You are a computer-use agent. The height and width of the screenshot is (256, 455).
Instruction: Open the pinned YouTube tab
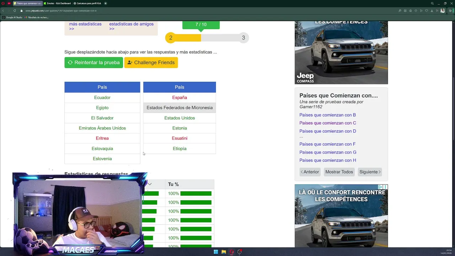pyautogui.click(x=9, y=3)
